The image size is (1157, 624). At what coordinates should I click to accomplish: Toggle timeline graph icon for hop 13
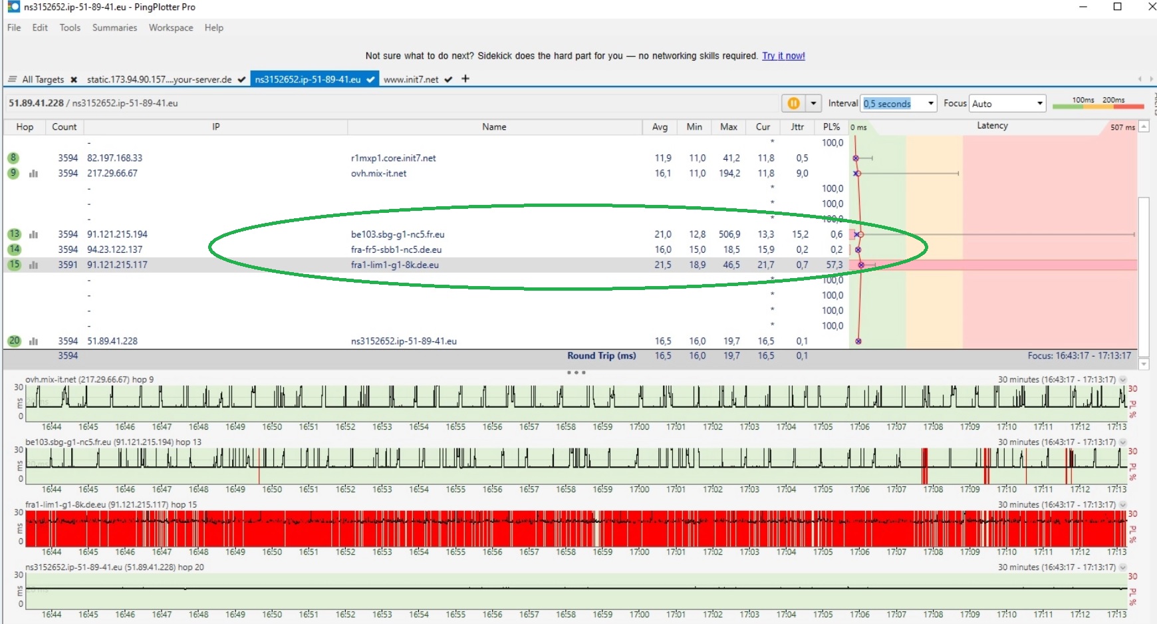click(x=33, y=235)
